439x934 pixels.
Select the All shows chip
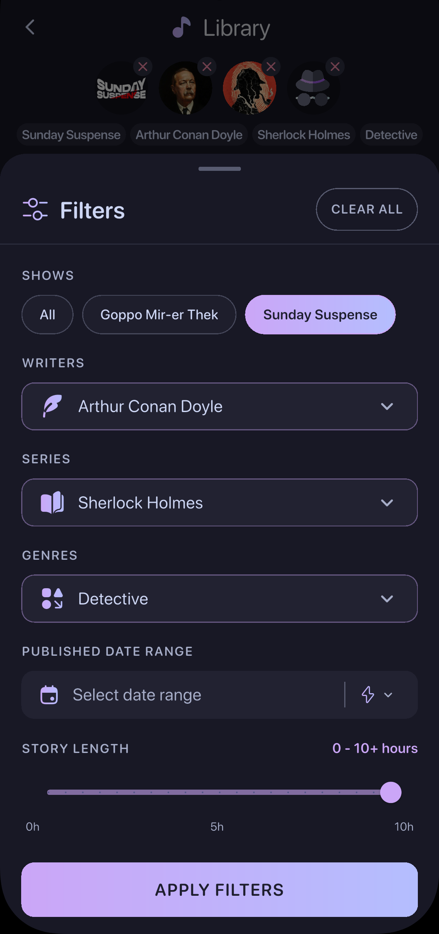coord(48,314)
